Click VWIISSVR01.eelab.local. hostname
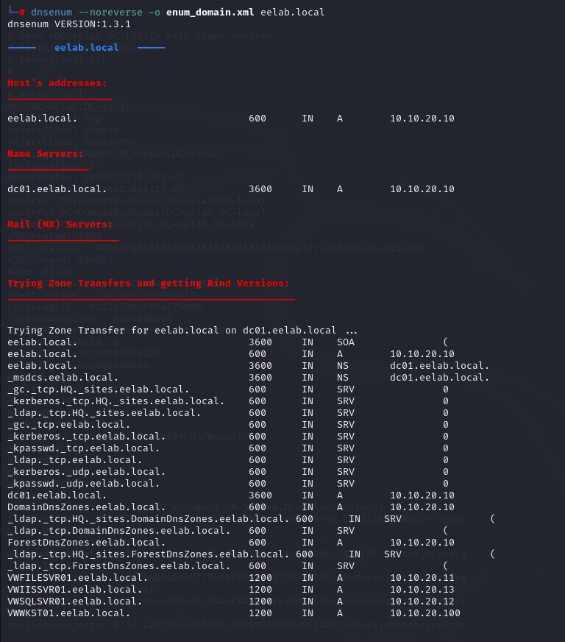The width and height of the screenshot is (565, 642). click(74, 590)
